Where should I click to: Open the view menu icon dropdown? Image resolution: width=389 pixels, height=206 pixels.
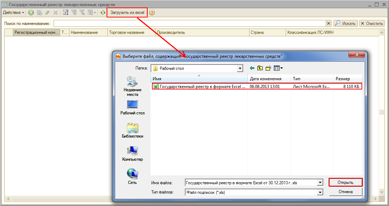(x=279, y=68)
